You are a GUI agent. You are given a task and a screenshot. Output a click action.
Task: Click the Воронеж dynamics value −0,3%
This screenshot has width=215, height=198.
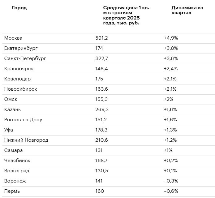pos(171,181)
